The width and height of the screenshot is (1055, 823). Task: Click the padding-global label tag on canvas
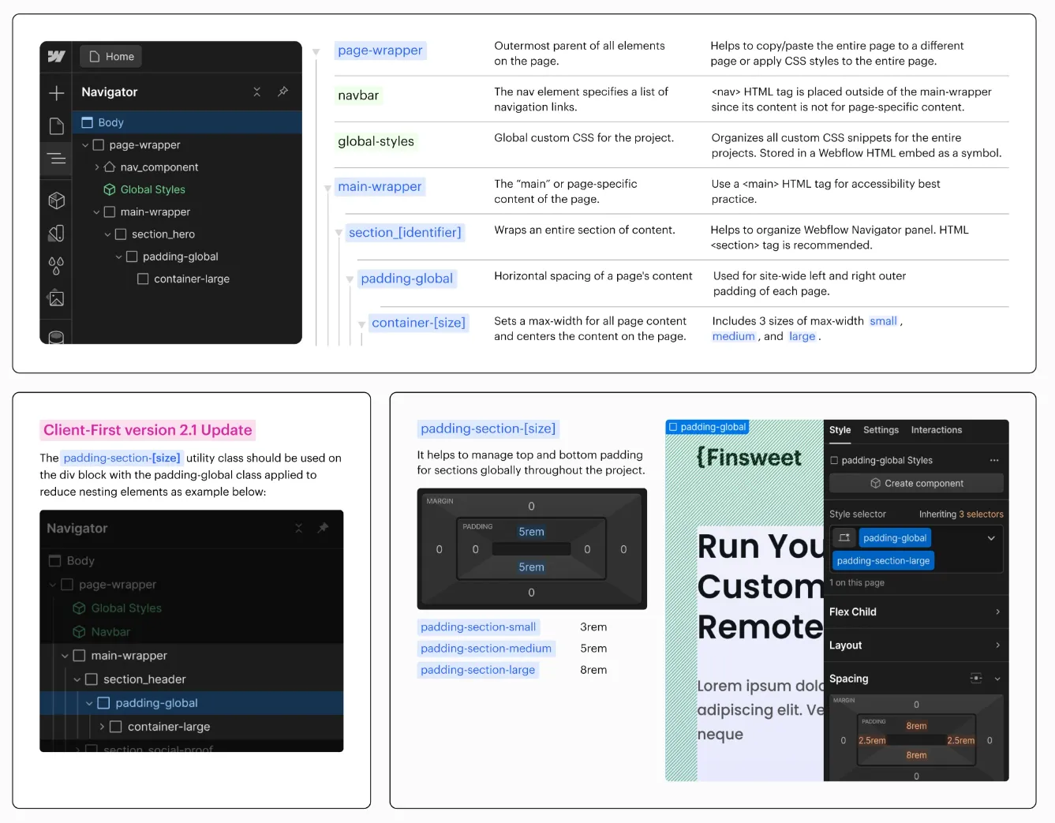click(707, 427)
